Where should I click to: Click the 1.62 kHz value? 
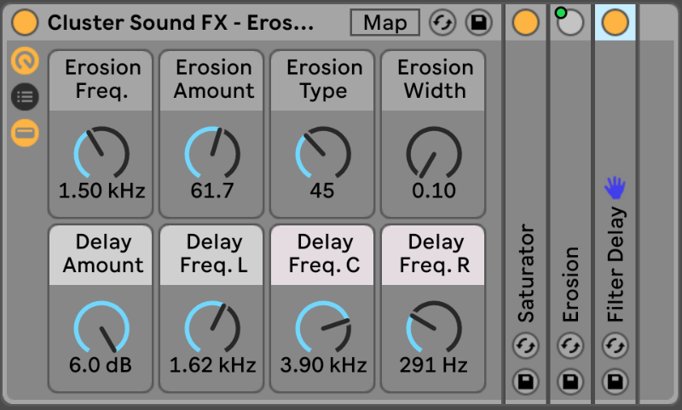[212, 365]
